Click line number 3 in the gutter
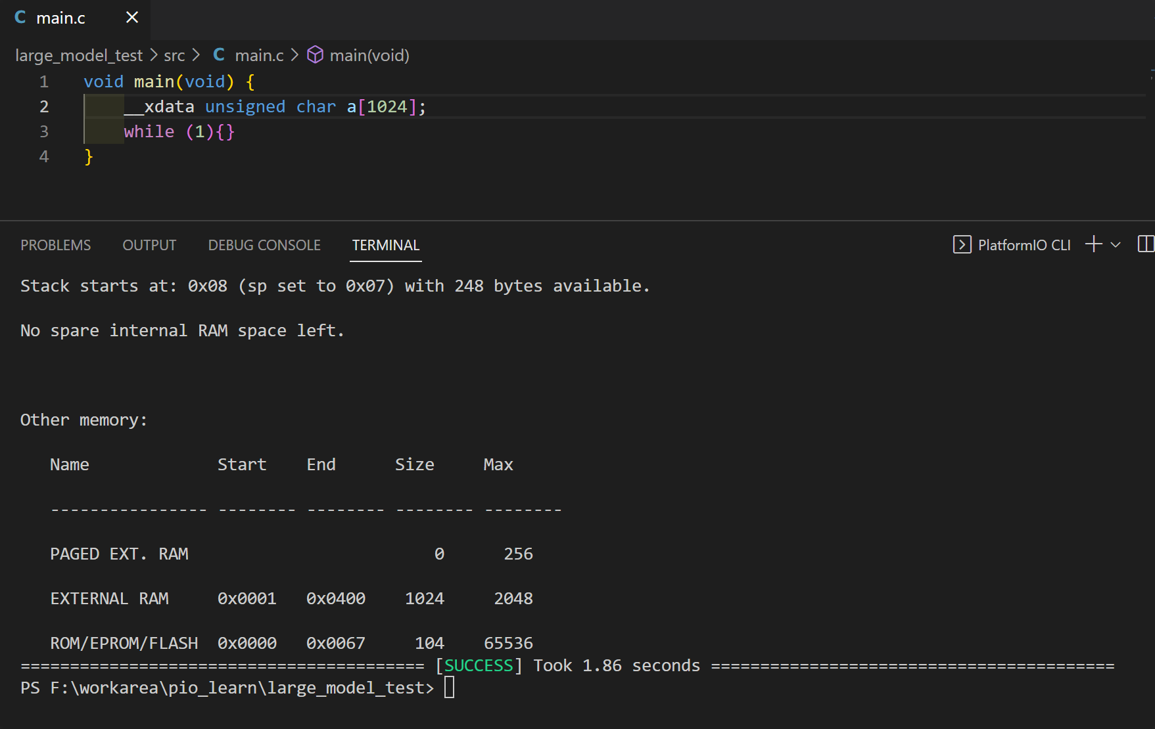The image size is (1155, 729). tap(44, 131)
